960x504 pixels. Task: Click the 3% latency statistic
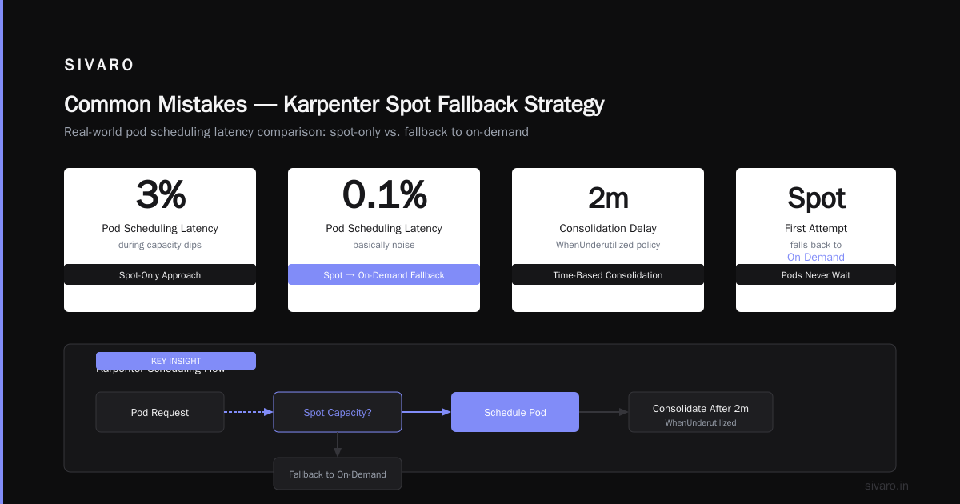click(160, 194)
